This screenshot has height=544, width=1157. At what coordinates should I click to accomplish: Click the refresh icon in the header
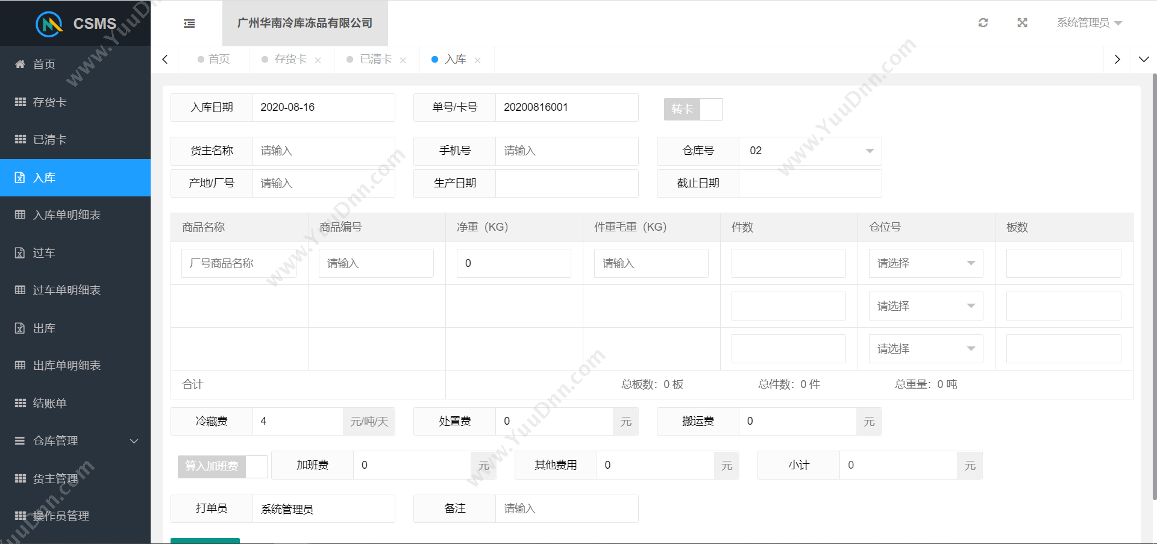983,23
